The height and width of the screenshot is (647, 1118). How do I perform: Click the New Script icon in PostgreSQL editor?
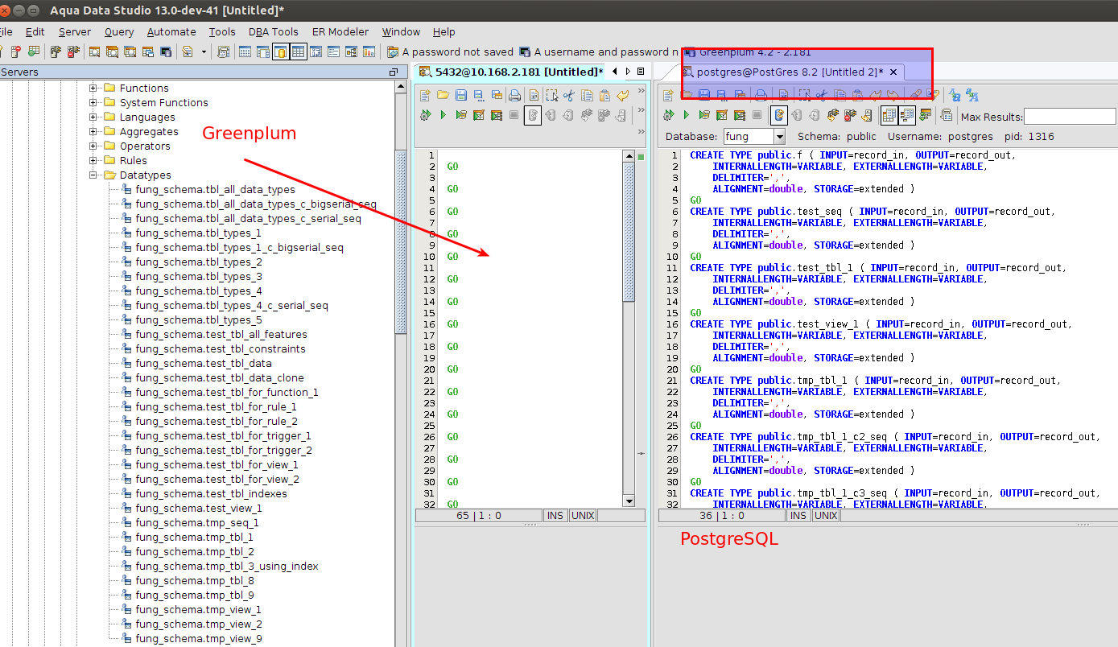[668, 95]
